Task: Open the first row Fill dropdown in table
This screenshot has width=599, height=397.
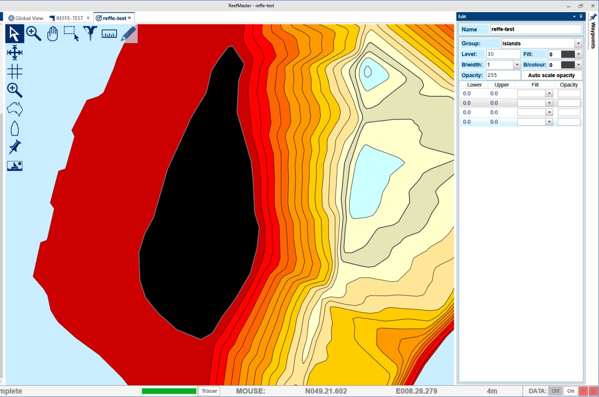Action: (549, 94)
